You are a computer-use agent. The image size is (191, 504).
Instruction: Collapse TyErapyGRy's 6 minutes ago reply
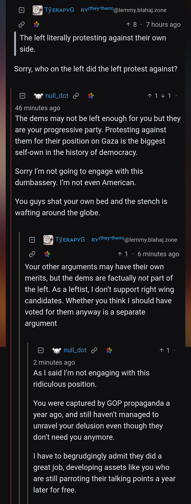point(32,240)
